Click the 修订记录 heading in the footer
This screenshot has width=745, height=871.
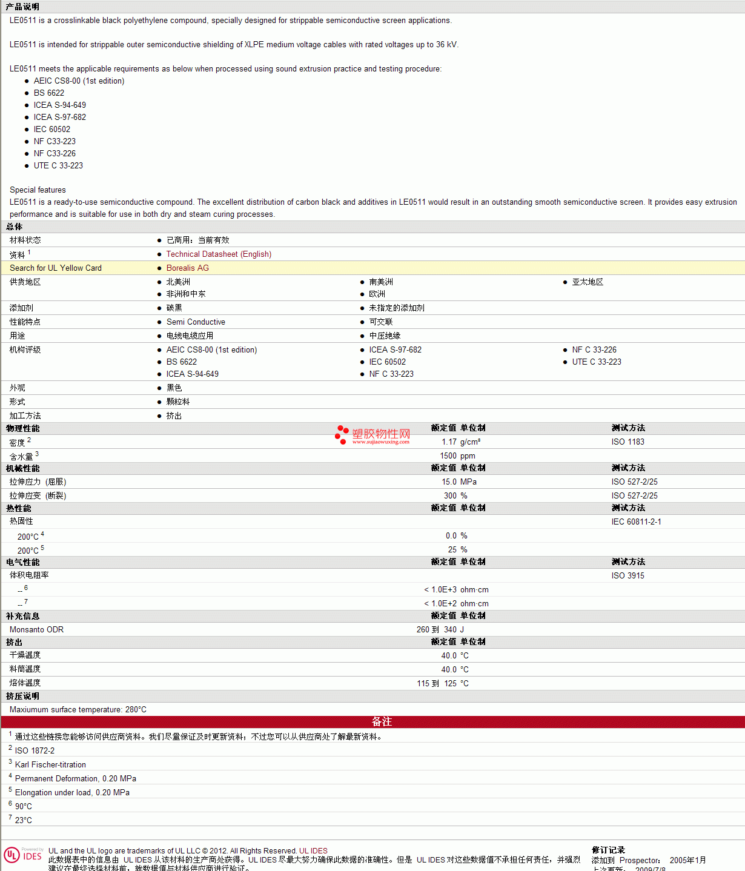coord(608,850)
